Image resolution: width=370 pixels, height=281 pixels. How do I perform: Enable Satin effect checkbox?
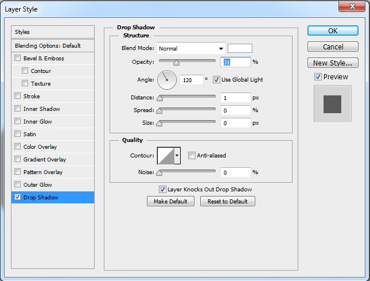(x=17, y=134)
